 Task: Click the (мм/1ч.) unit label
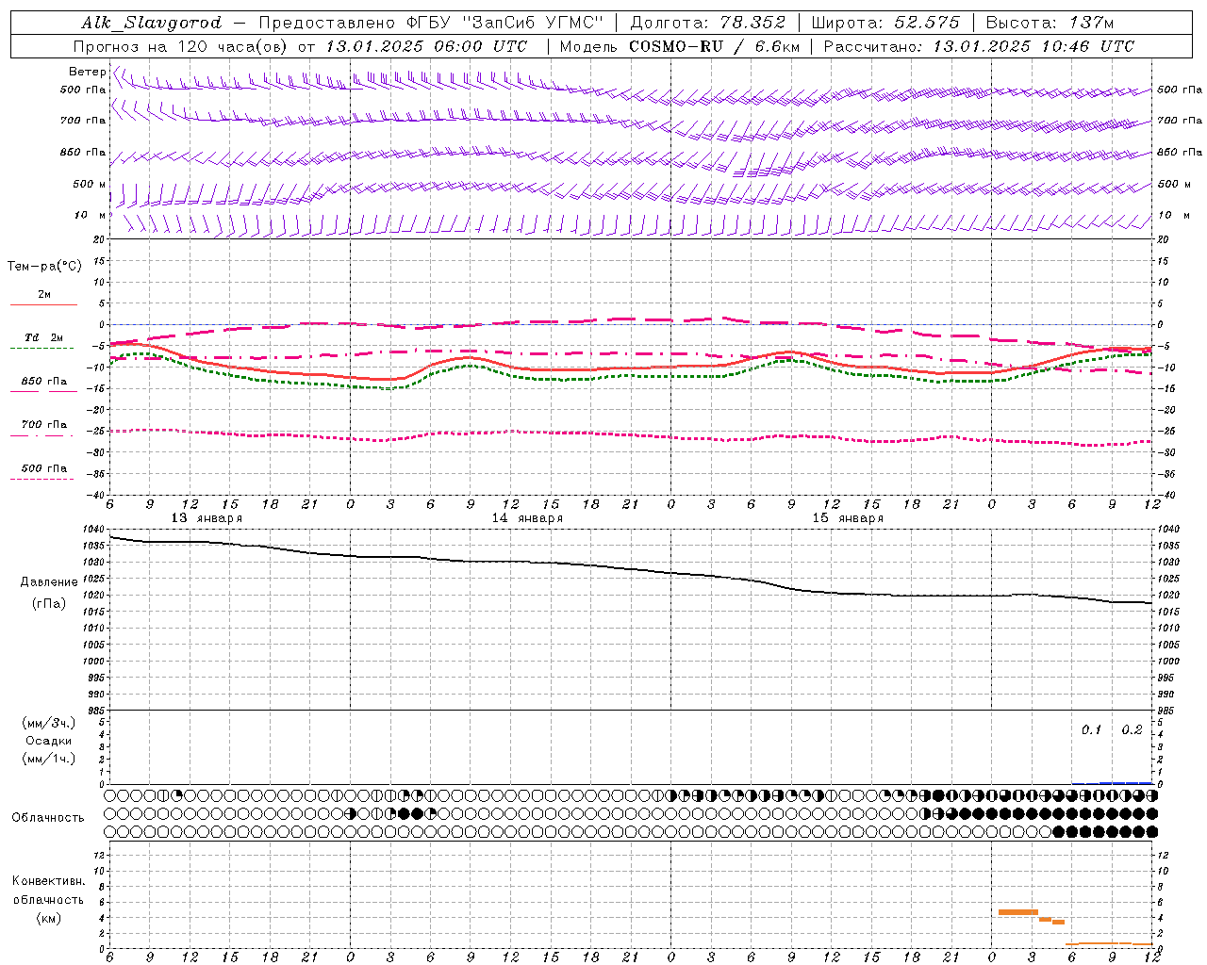coord(48,759)
